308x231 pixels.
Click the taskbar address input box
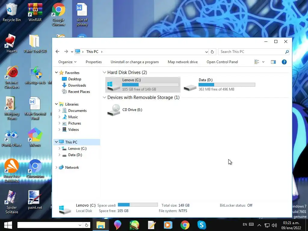point(48,225)
